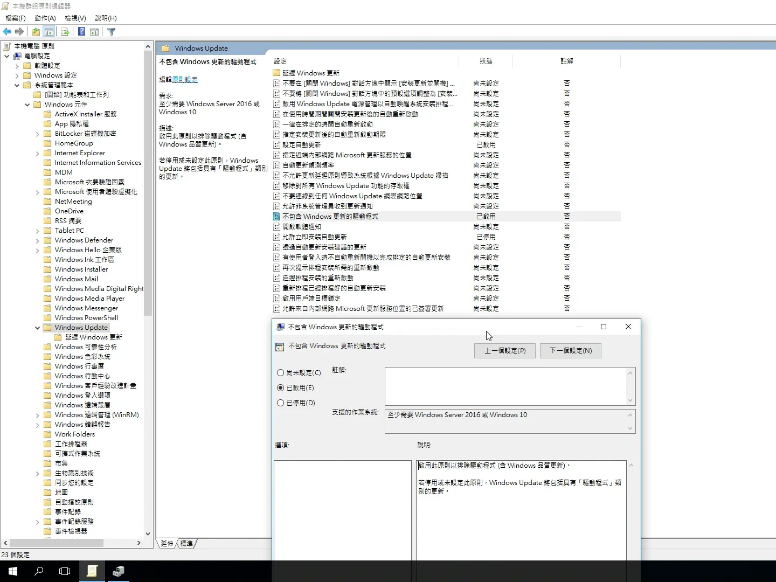The image size is (776, 582).
Task: Click the Up One Level folder icon
Action: point(36,32)
